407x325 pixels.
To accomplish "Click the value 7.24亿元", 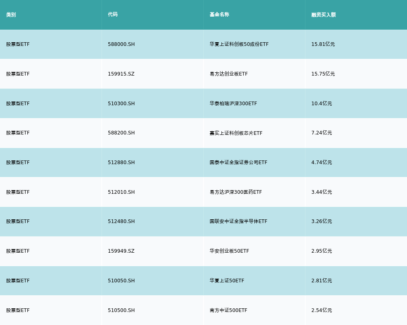I will [x=322, y=133].
